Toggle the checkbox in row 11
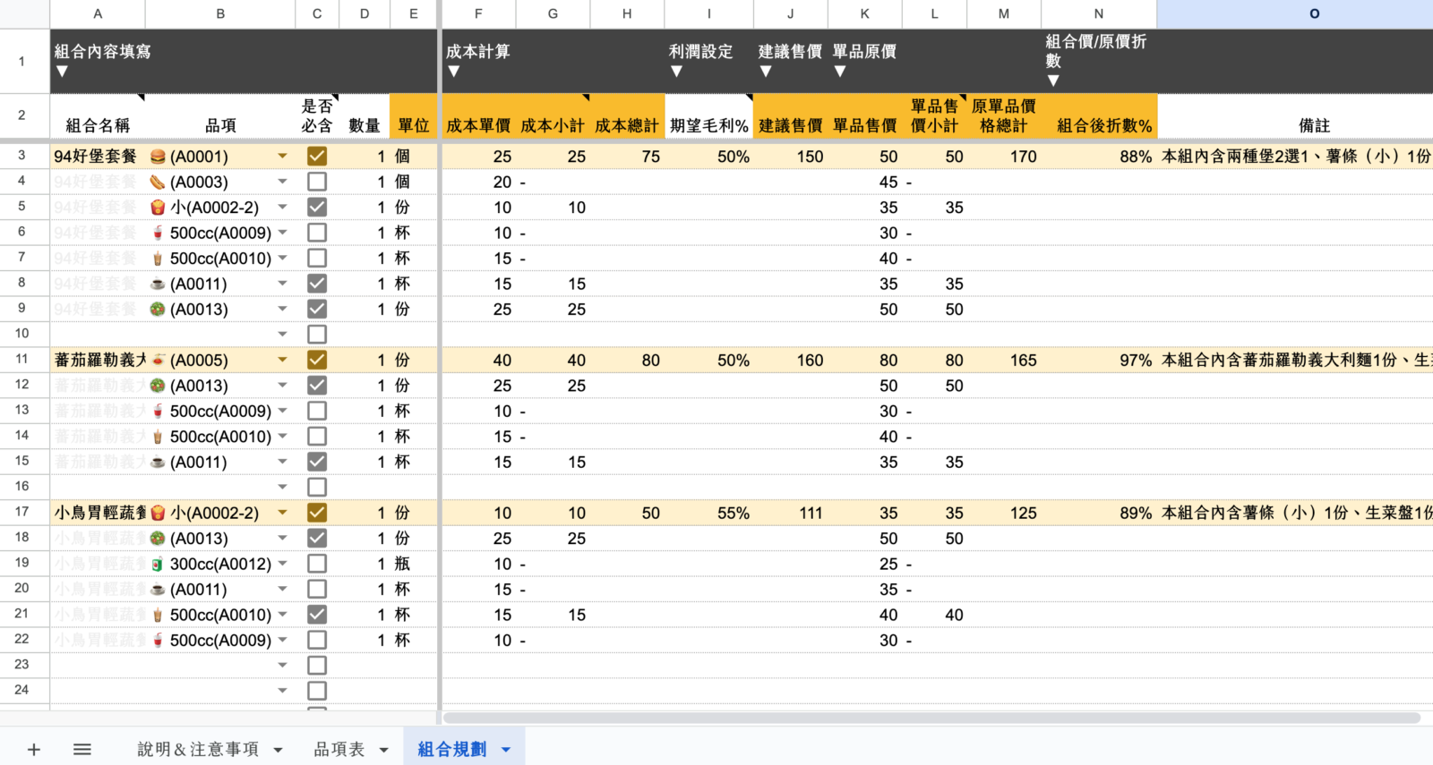 coord(317,360)
